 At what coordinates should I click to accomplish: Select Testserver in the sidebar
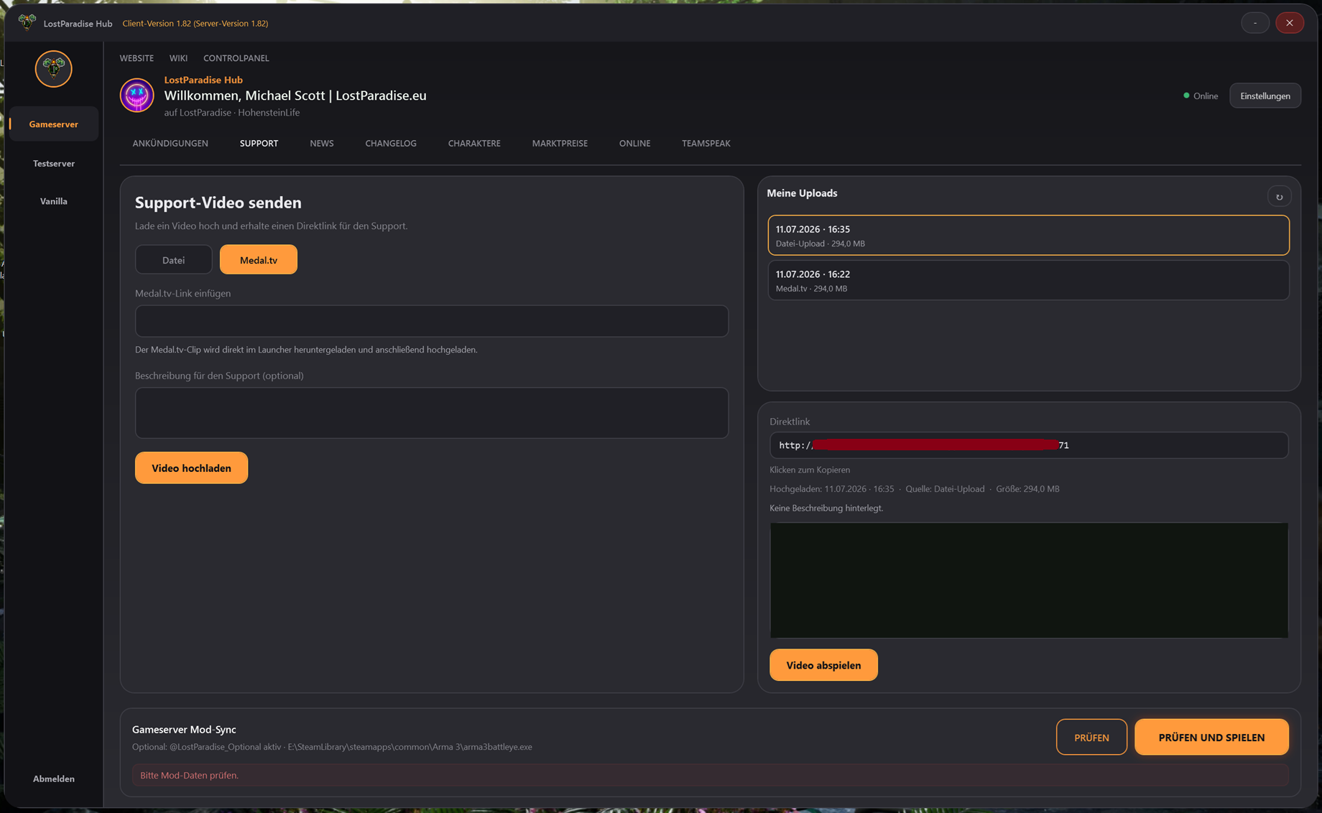coord(54,164)
